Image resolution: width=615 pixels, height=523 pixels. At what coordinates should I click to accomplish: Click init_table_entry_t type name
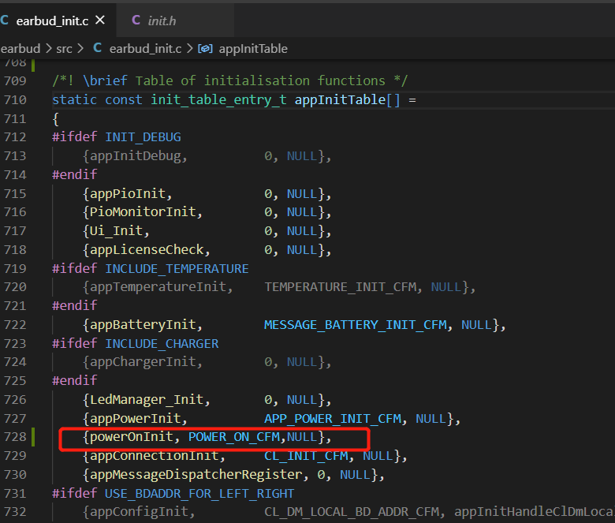[218, 99]
